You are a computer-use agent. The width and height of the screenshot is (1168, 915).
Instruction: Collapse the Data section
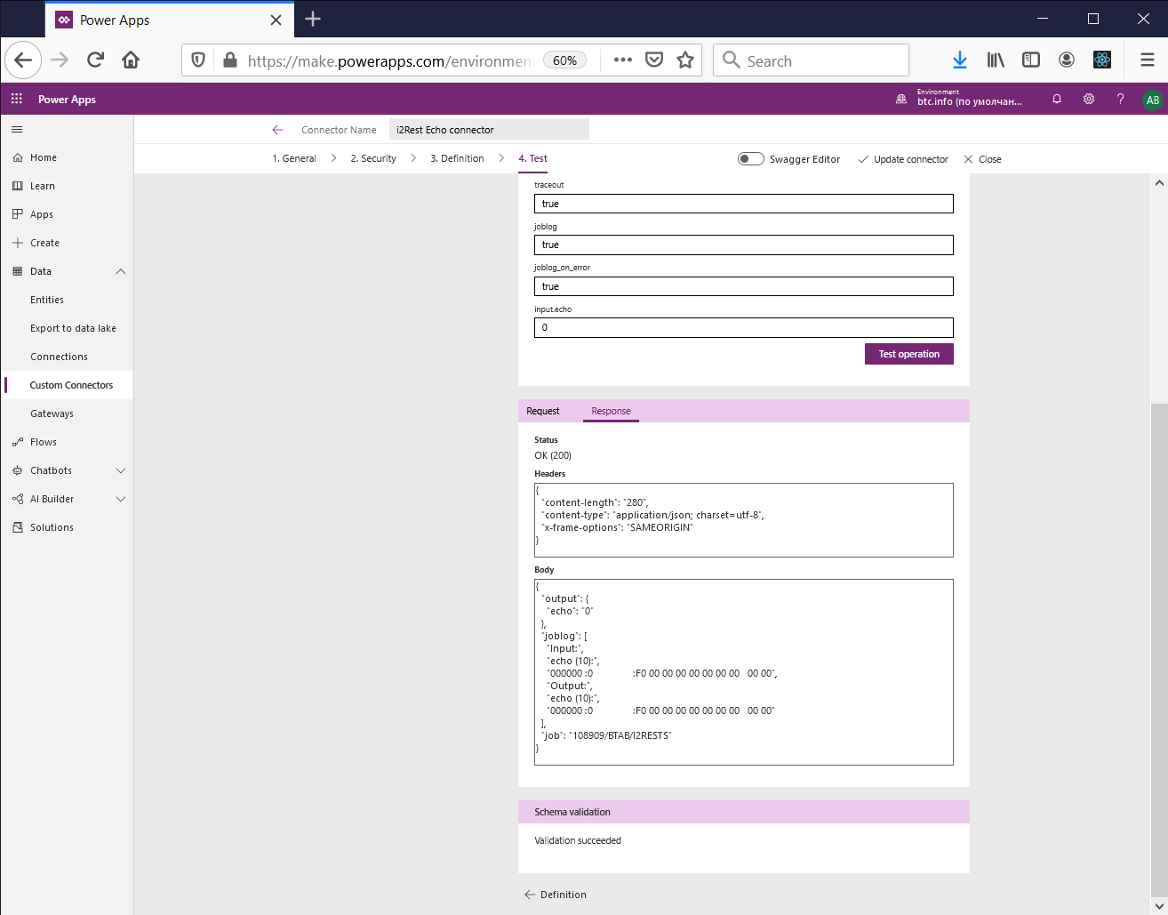click(121, 271)
